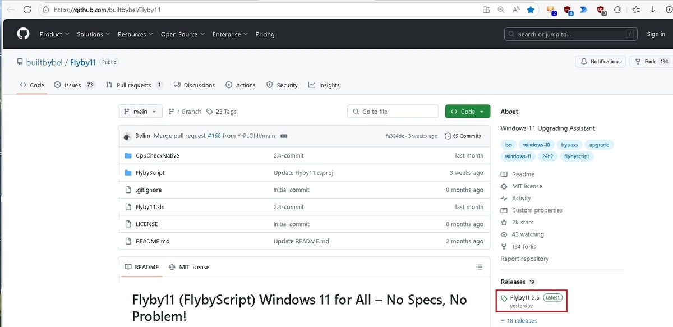Open the Favorites list icon
The height and width of the screenshot is (327, 673).
coord(636,10)
